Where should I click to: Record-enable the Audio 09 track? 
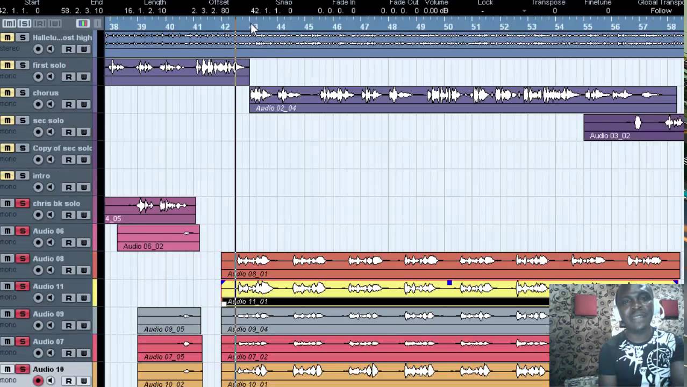38,325
